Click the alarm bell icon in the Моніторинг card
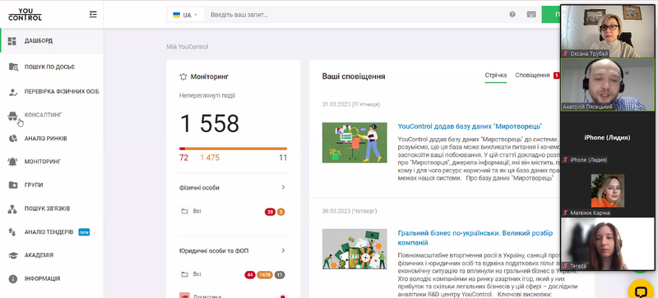The height and width of the screenshot is (298, 658). (183, 76)
